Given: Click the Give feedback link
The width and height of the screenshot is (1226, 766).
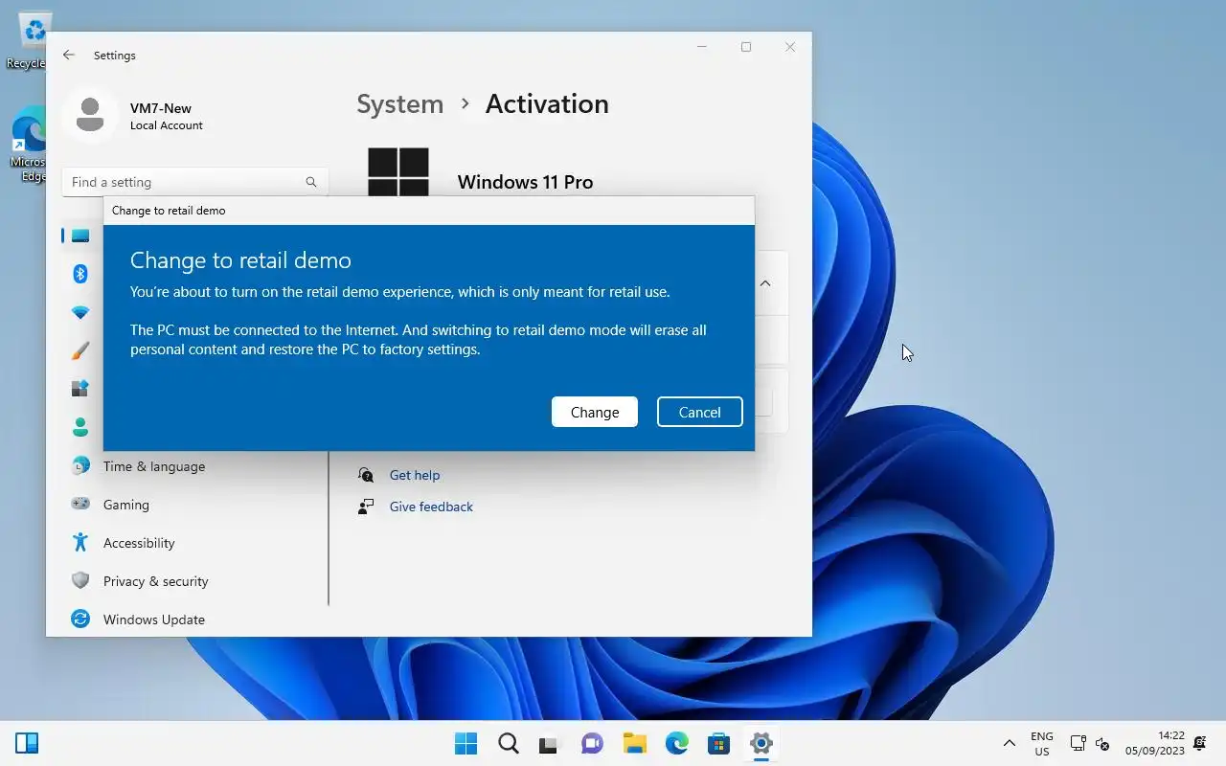Looking at the screenshot, I should coord(431,507).
